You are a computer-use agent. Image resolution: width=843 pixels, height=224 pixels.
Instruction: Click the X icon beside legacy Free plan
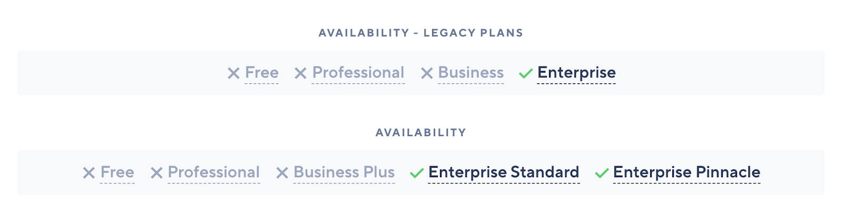click(x=233, y=73)
